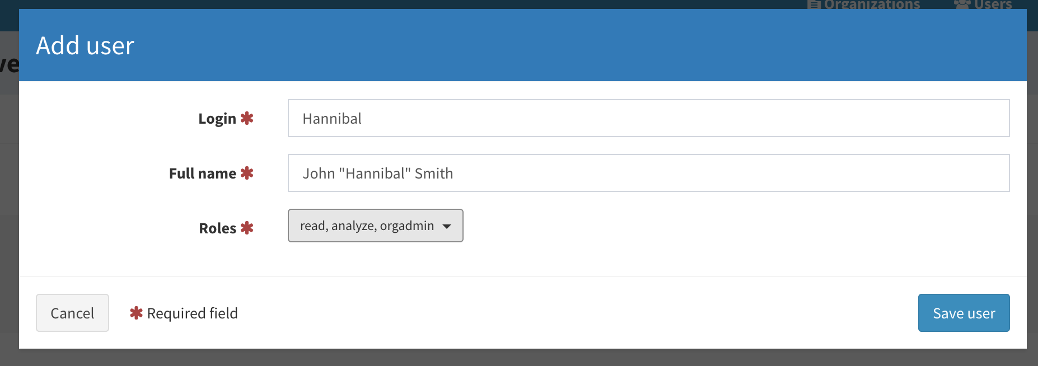Open the Users navigation item
The image size is (1038, 366).
(983, 4)
